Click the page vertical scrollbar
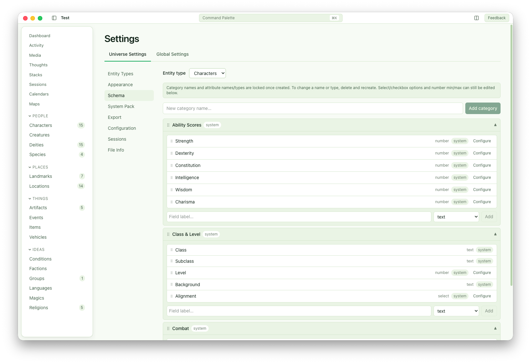 pyautogui.click(x=511, y=155)
